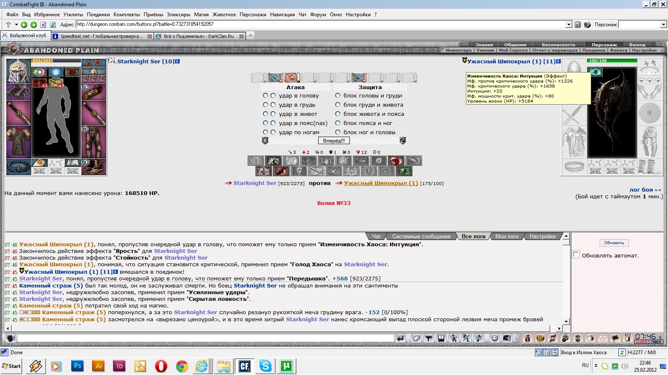Click the smiley emoticon icon in chat bar
Image resolution: width=668 pixels, height=375 pixels.
pyautogui.click(x=495, y=338)
